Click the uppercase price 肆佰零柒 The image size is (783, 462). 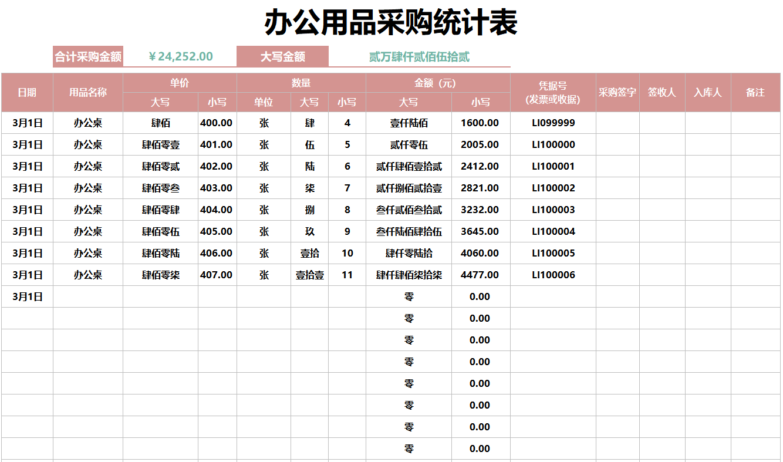coord(160,275)
